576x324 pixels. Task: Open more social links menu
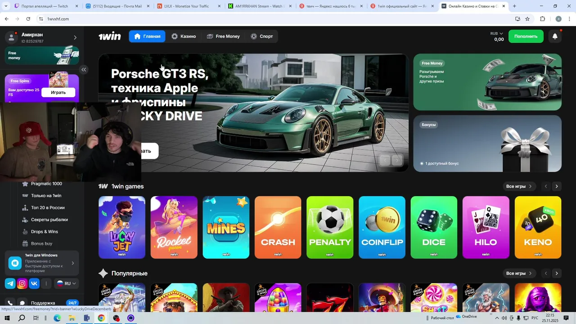[x=46, y=283]
